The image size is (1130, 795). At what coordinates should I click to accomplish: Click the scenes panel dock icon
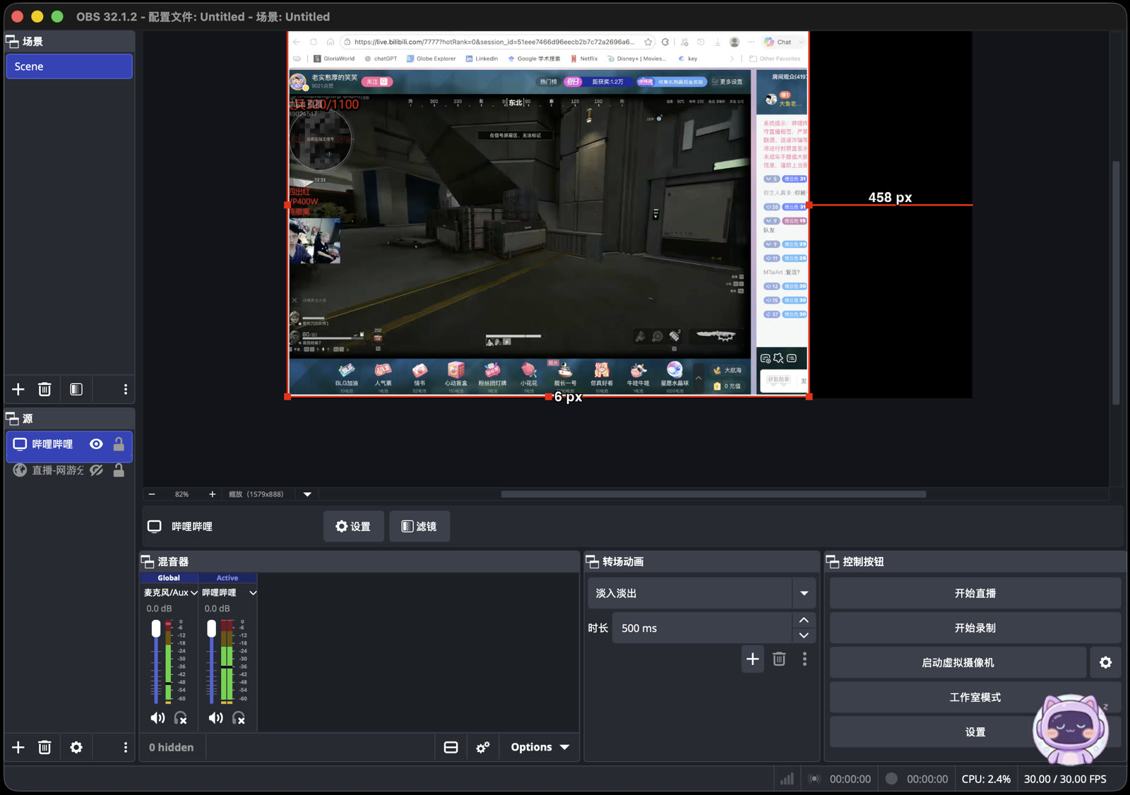click(12, 42)
